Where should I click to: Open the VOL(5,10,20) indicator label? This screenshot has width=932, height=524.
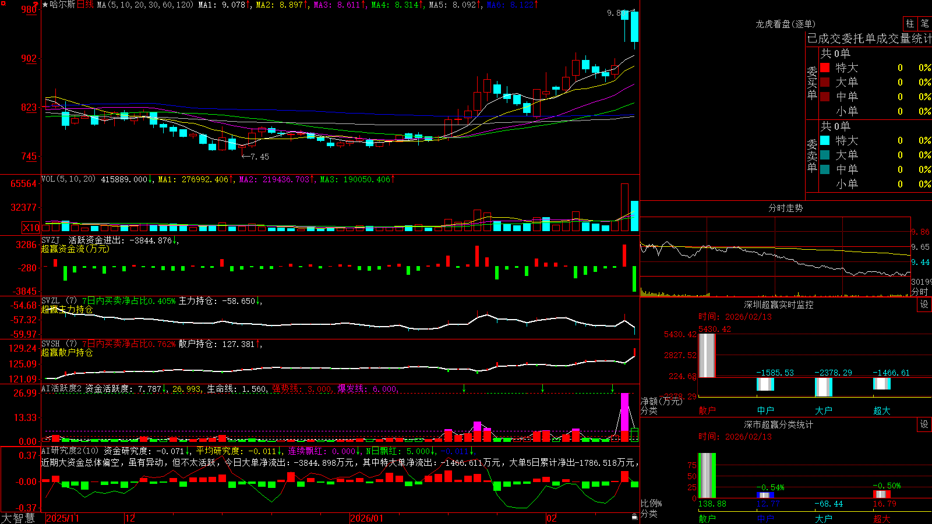pyautogui.click(x=68, y=179)
